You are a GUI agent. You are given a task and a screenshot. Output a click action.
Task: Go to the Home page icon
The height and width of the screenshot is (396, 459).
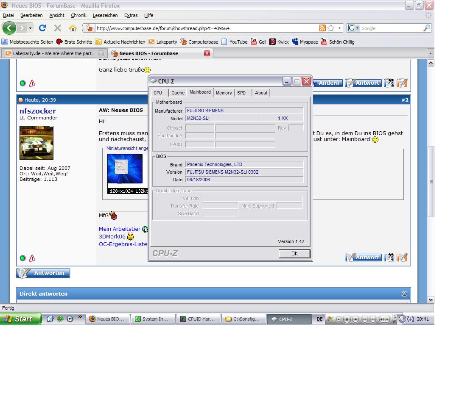coord(73,28)
